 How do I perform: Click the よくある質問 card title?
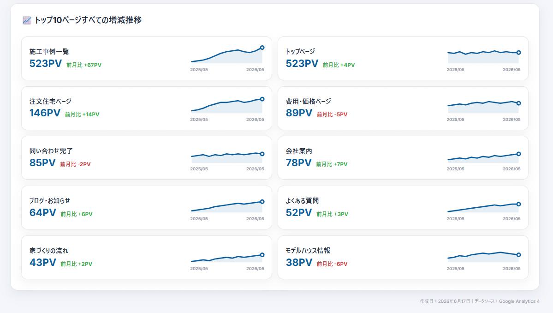point(302,201)
